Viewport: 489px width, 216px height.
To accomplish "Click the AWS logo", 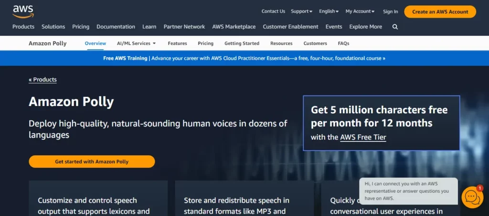I will pos(23,11).
